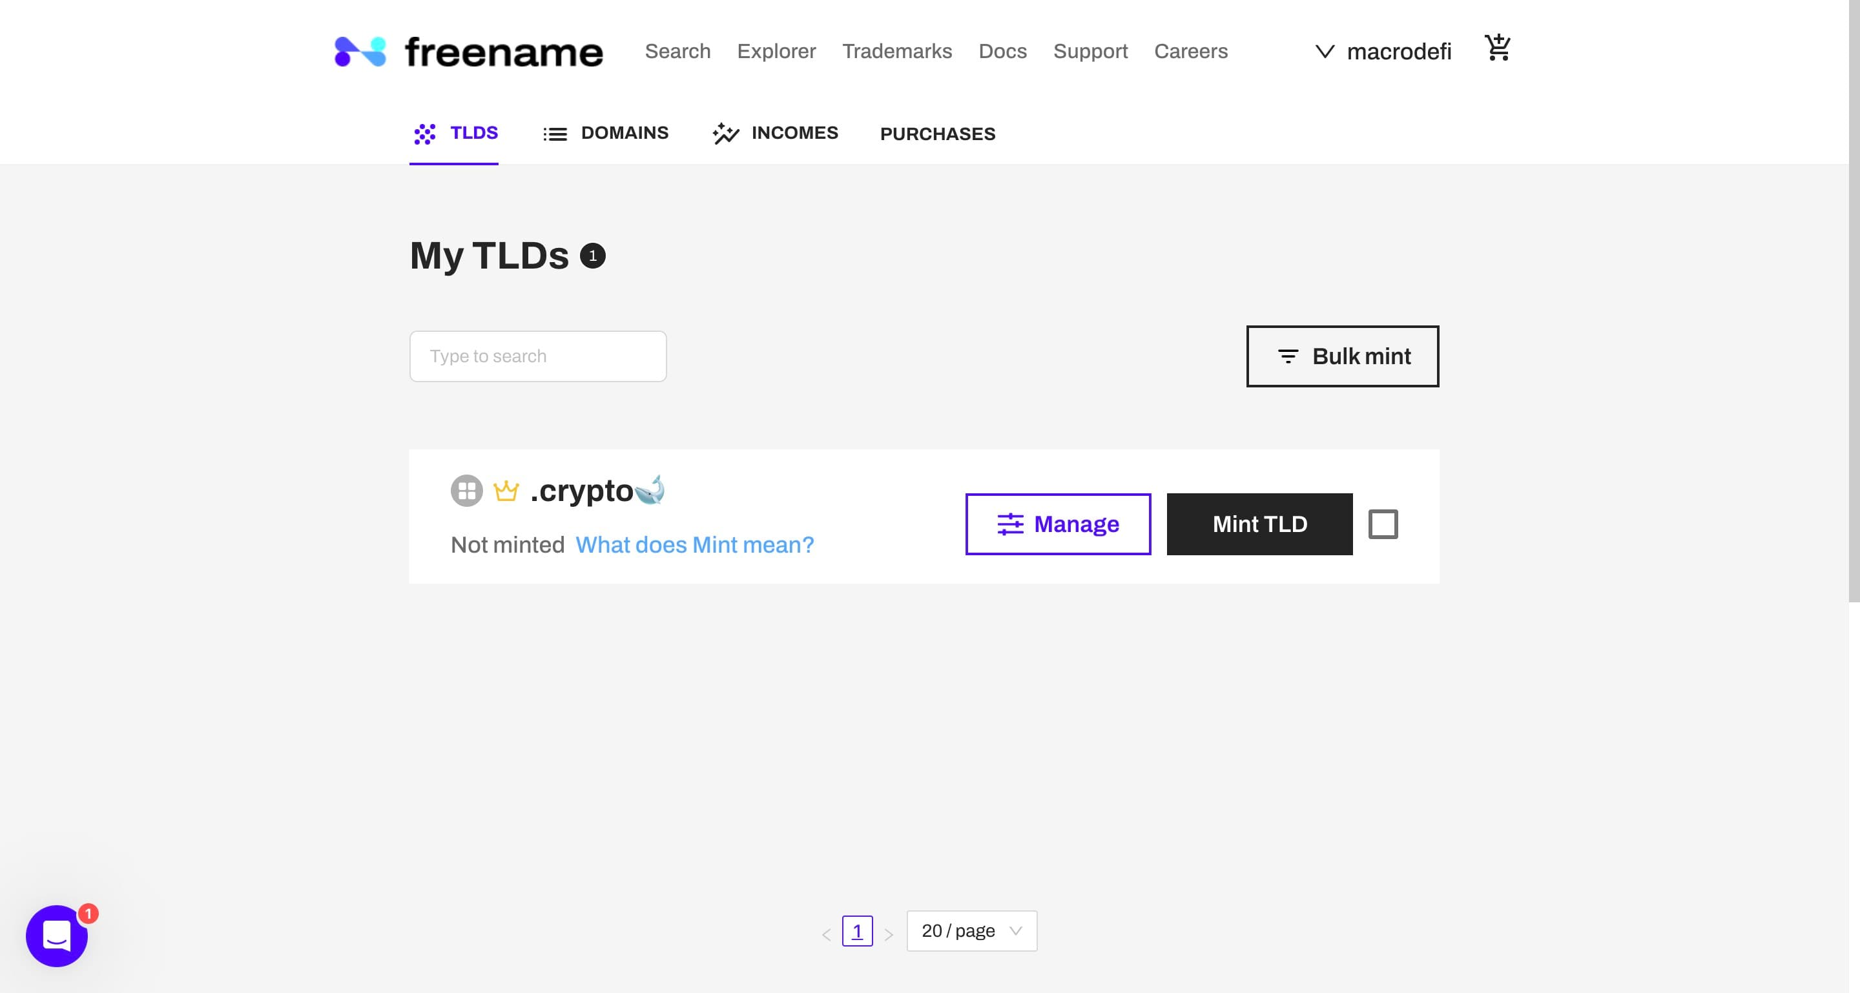Click the whale emoji next to .crypto
The height and width of the screenshot is (993, 1860).
coord(650,489)
